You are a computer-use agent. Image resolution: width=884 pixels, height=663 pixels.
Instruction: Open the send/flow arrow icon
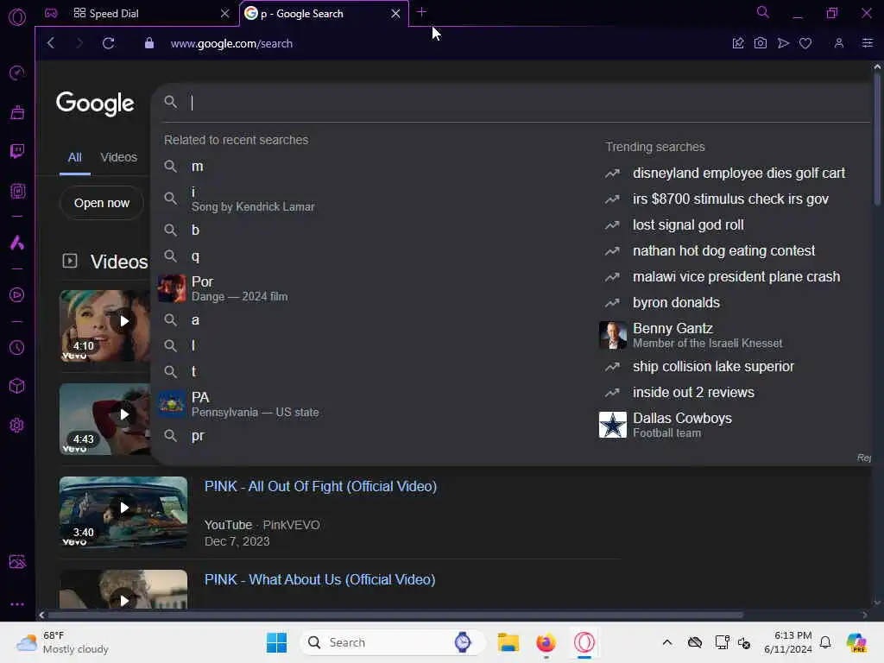tap(783, 43)
